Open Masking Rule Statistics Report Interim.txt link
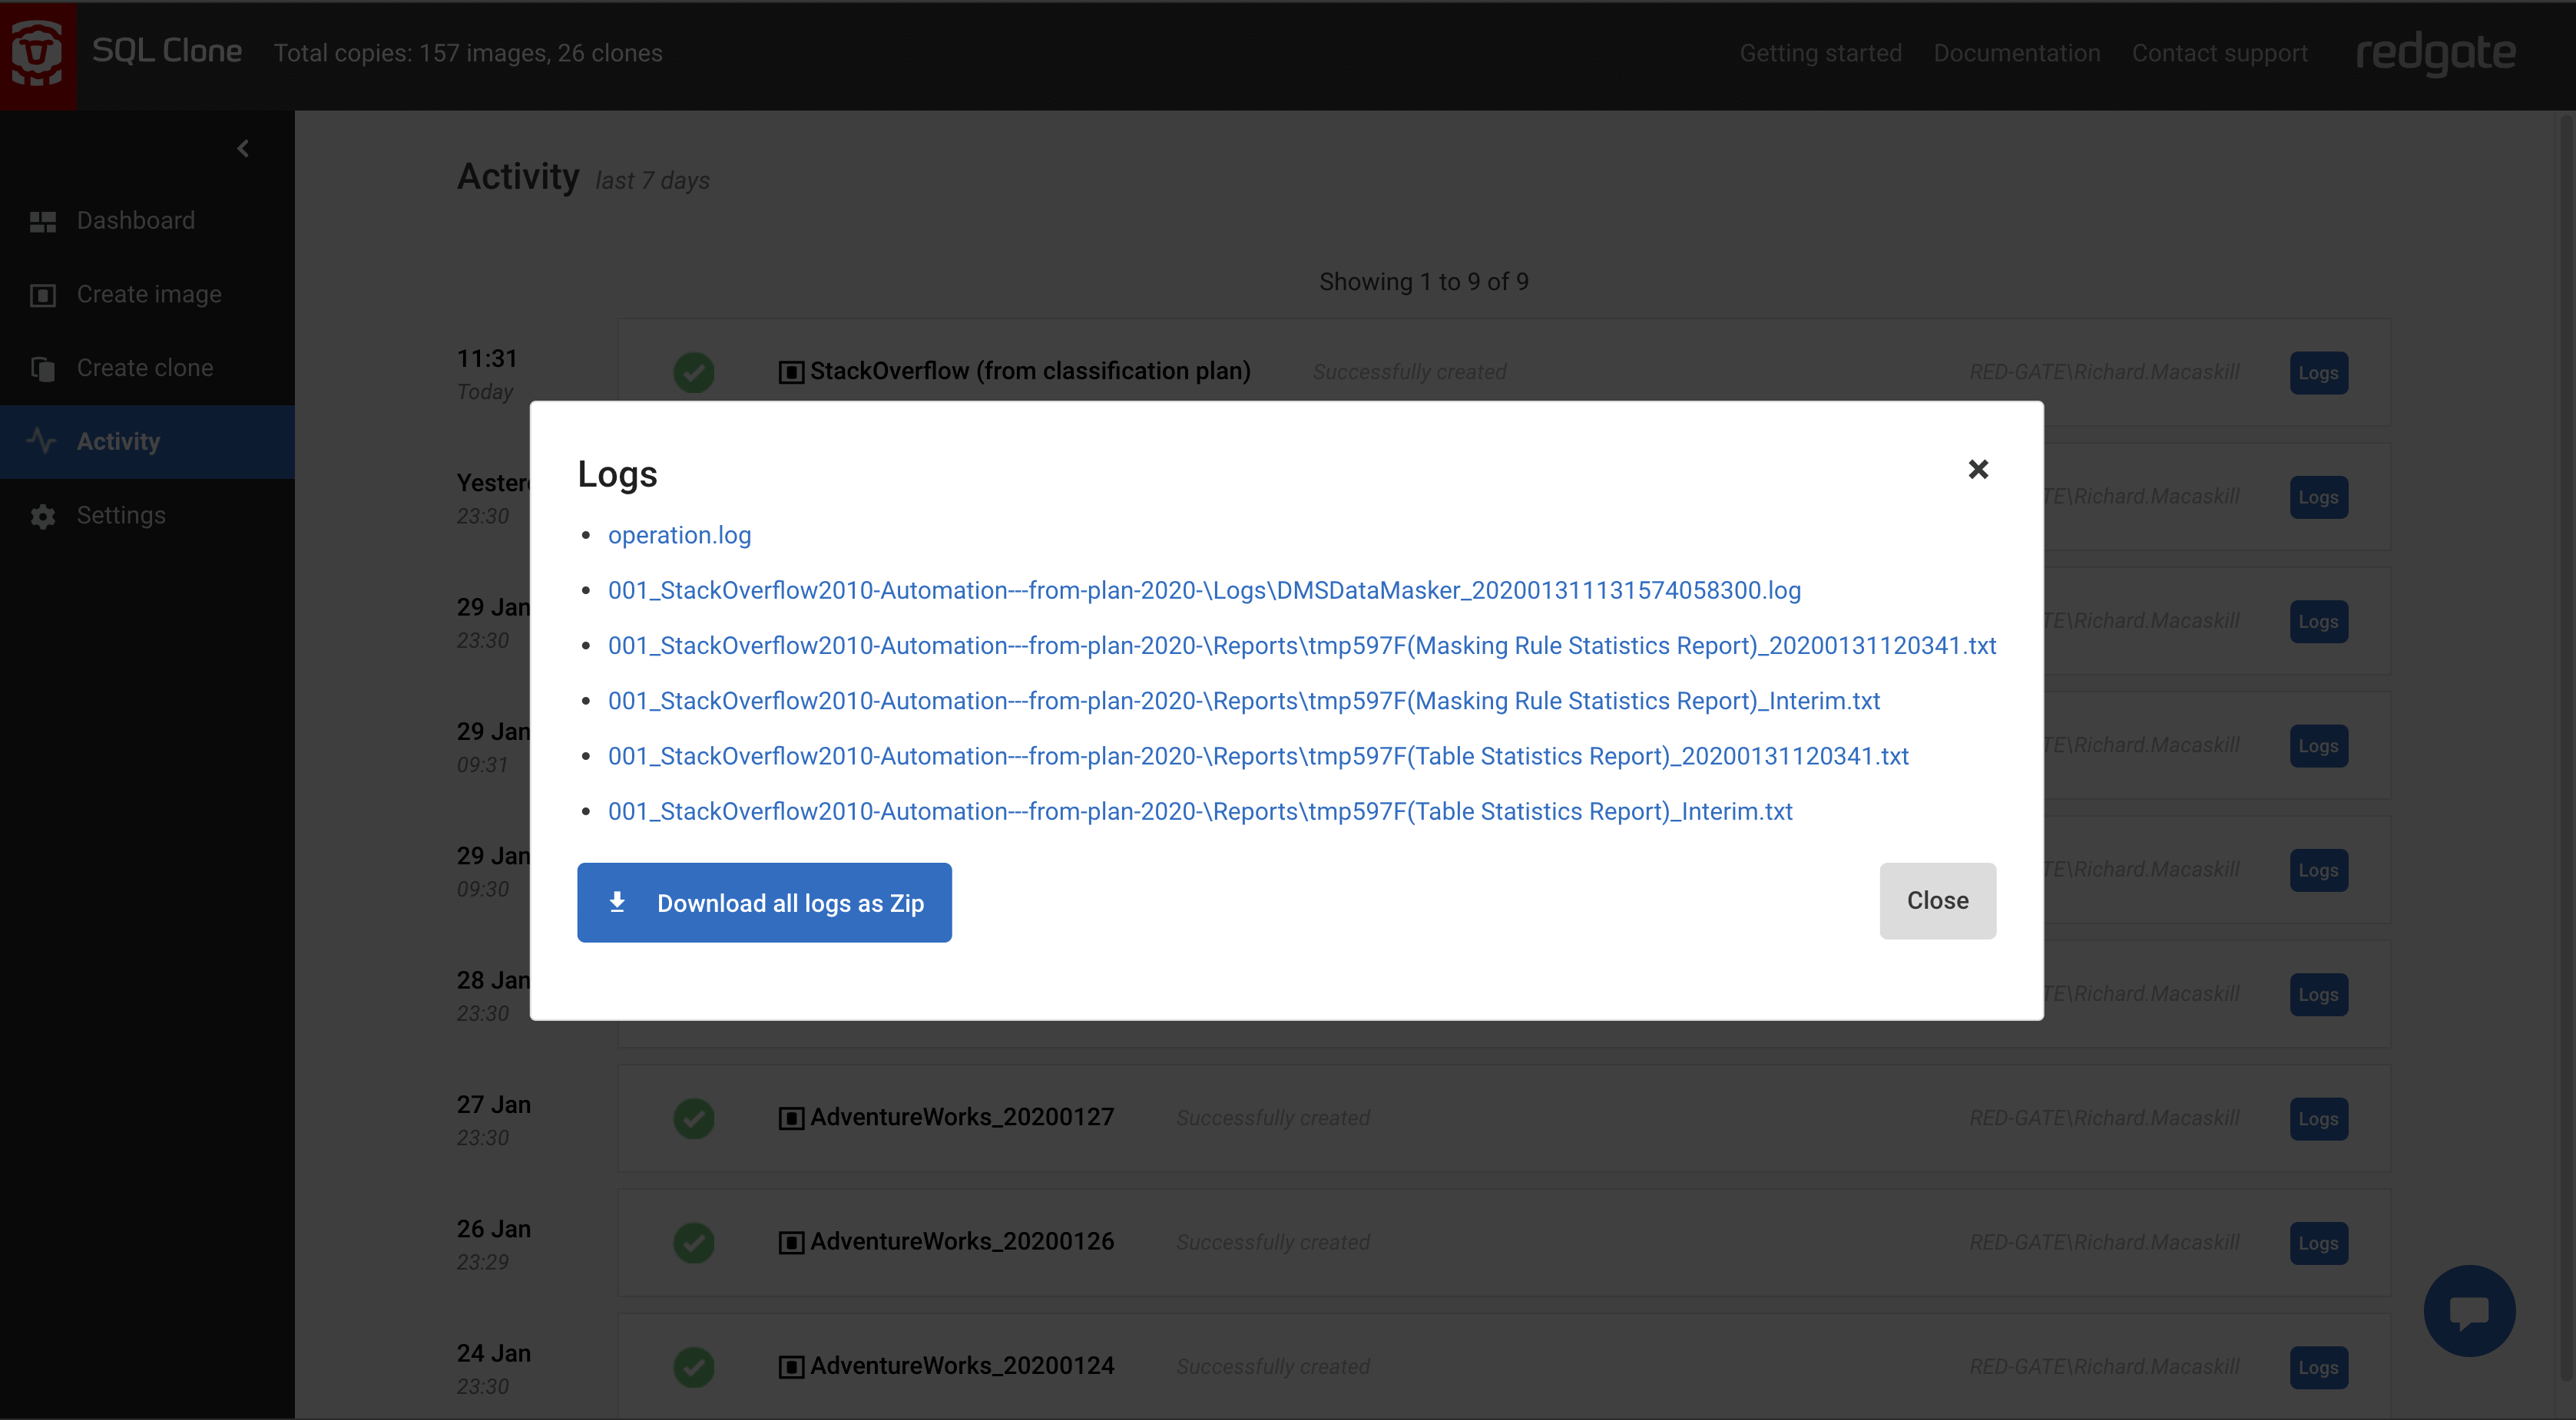This screenshot has height=1420, width=2576. tap(1244, 701)
